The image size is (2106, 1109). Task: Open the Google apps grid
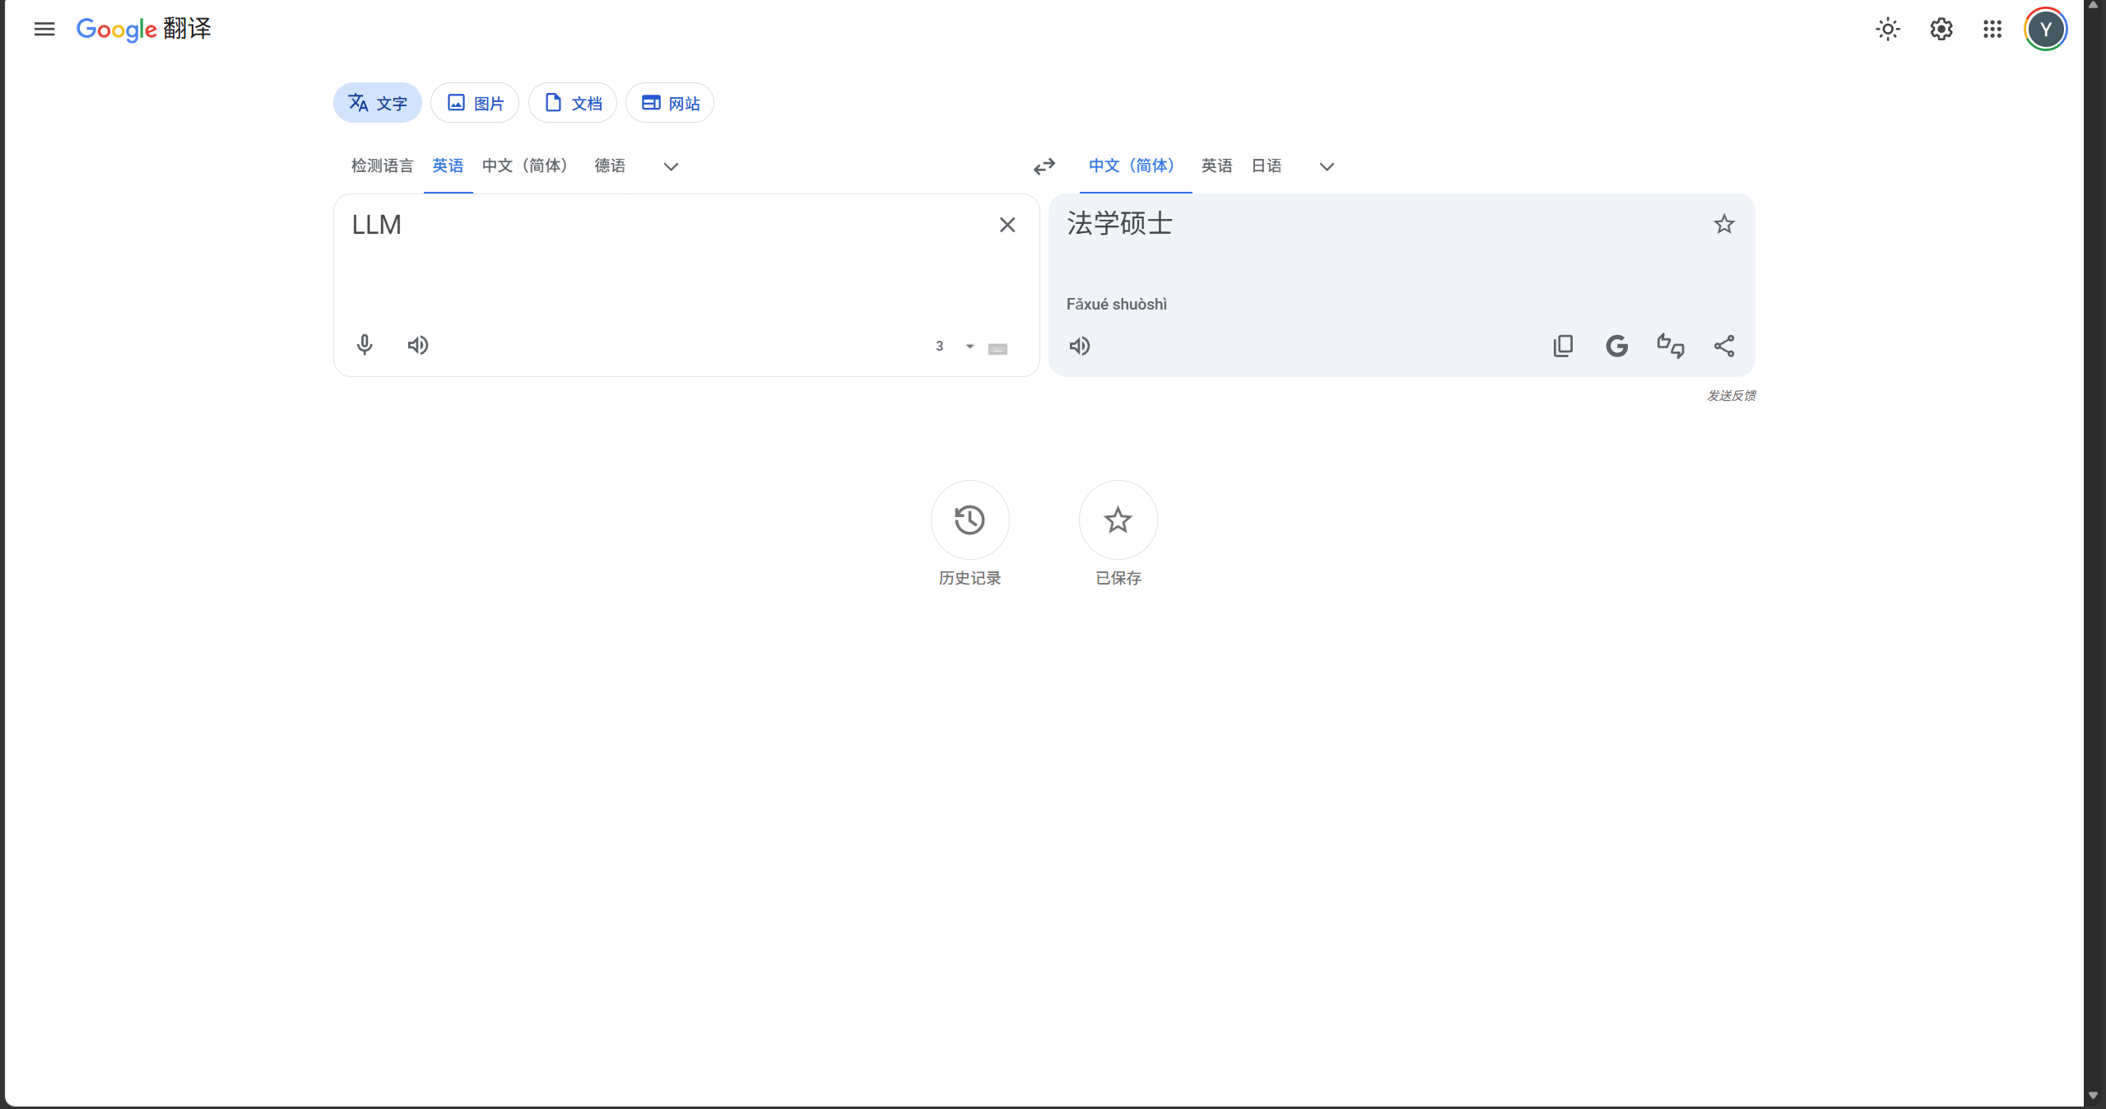pyautogui.click(x=1992, y=30)
